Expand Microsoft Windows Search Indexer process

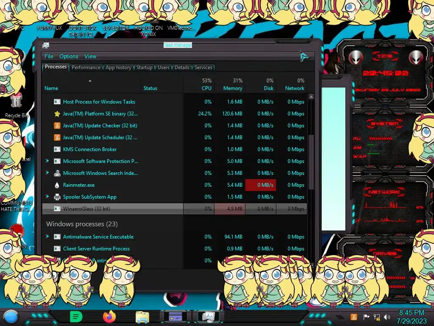point(47,173)
